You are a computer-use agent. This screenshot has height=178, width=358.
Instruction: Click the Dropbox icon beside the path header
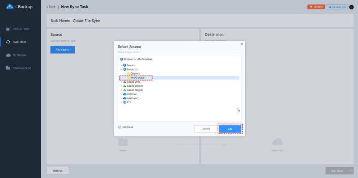(122, 59)
